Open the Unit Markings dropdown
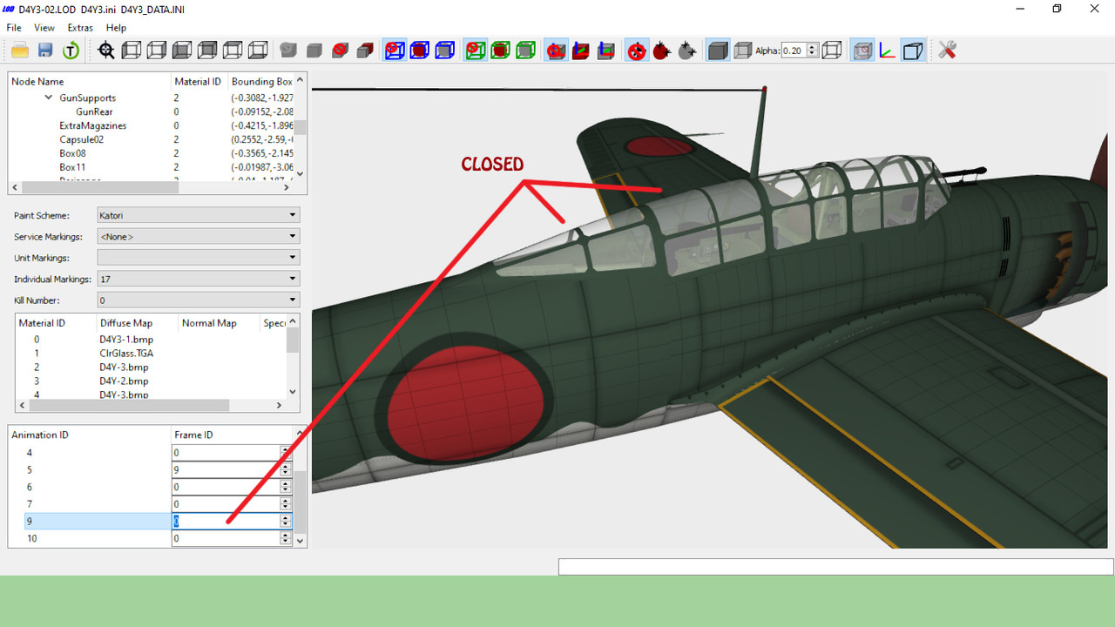Image resolution: width=1115 pixels, height=627 pixels. pos(199,258)
